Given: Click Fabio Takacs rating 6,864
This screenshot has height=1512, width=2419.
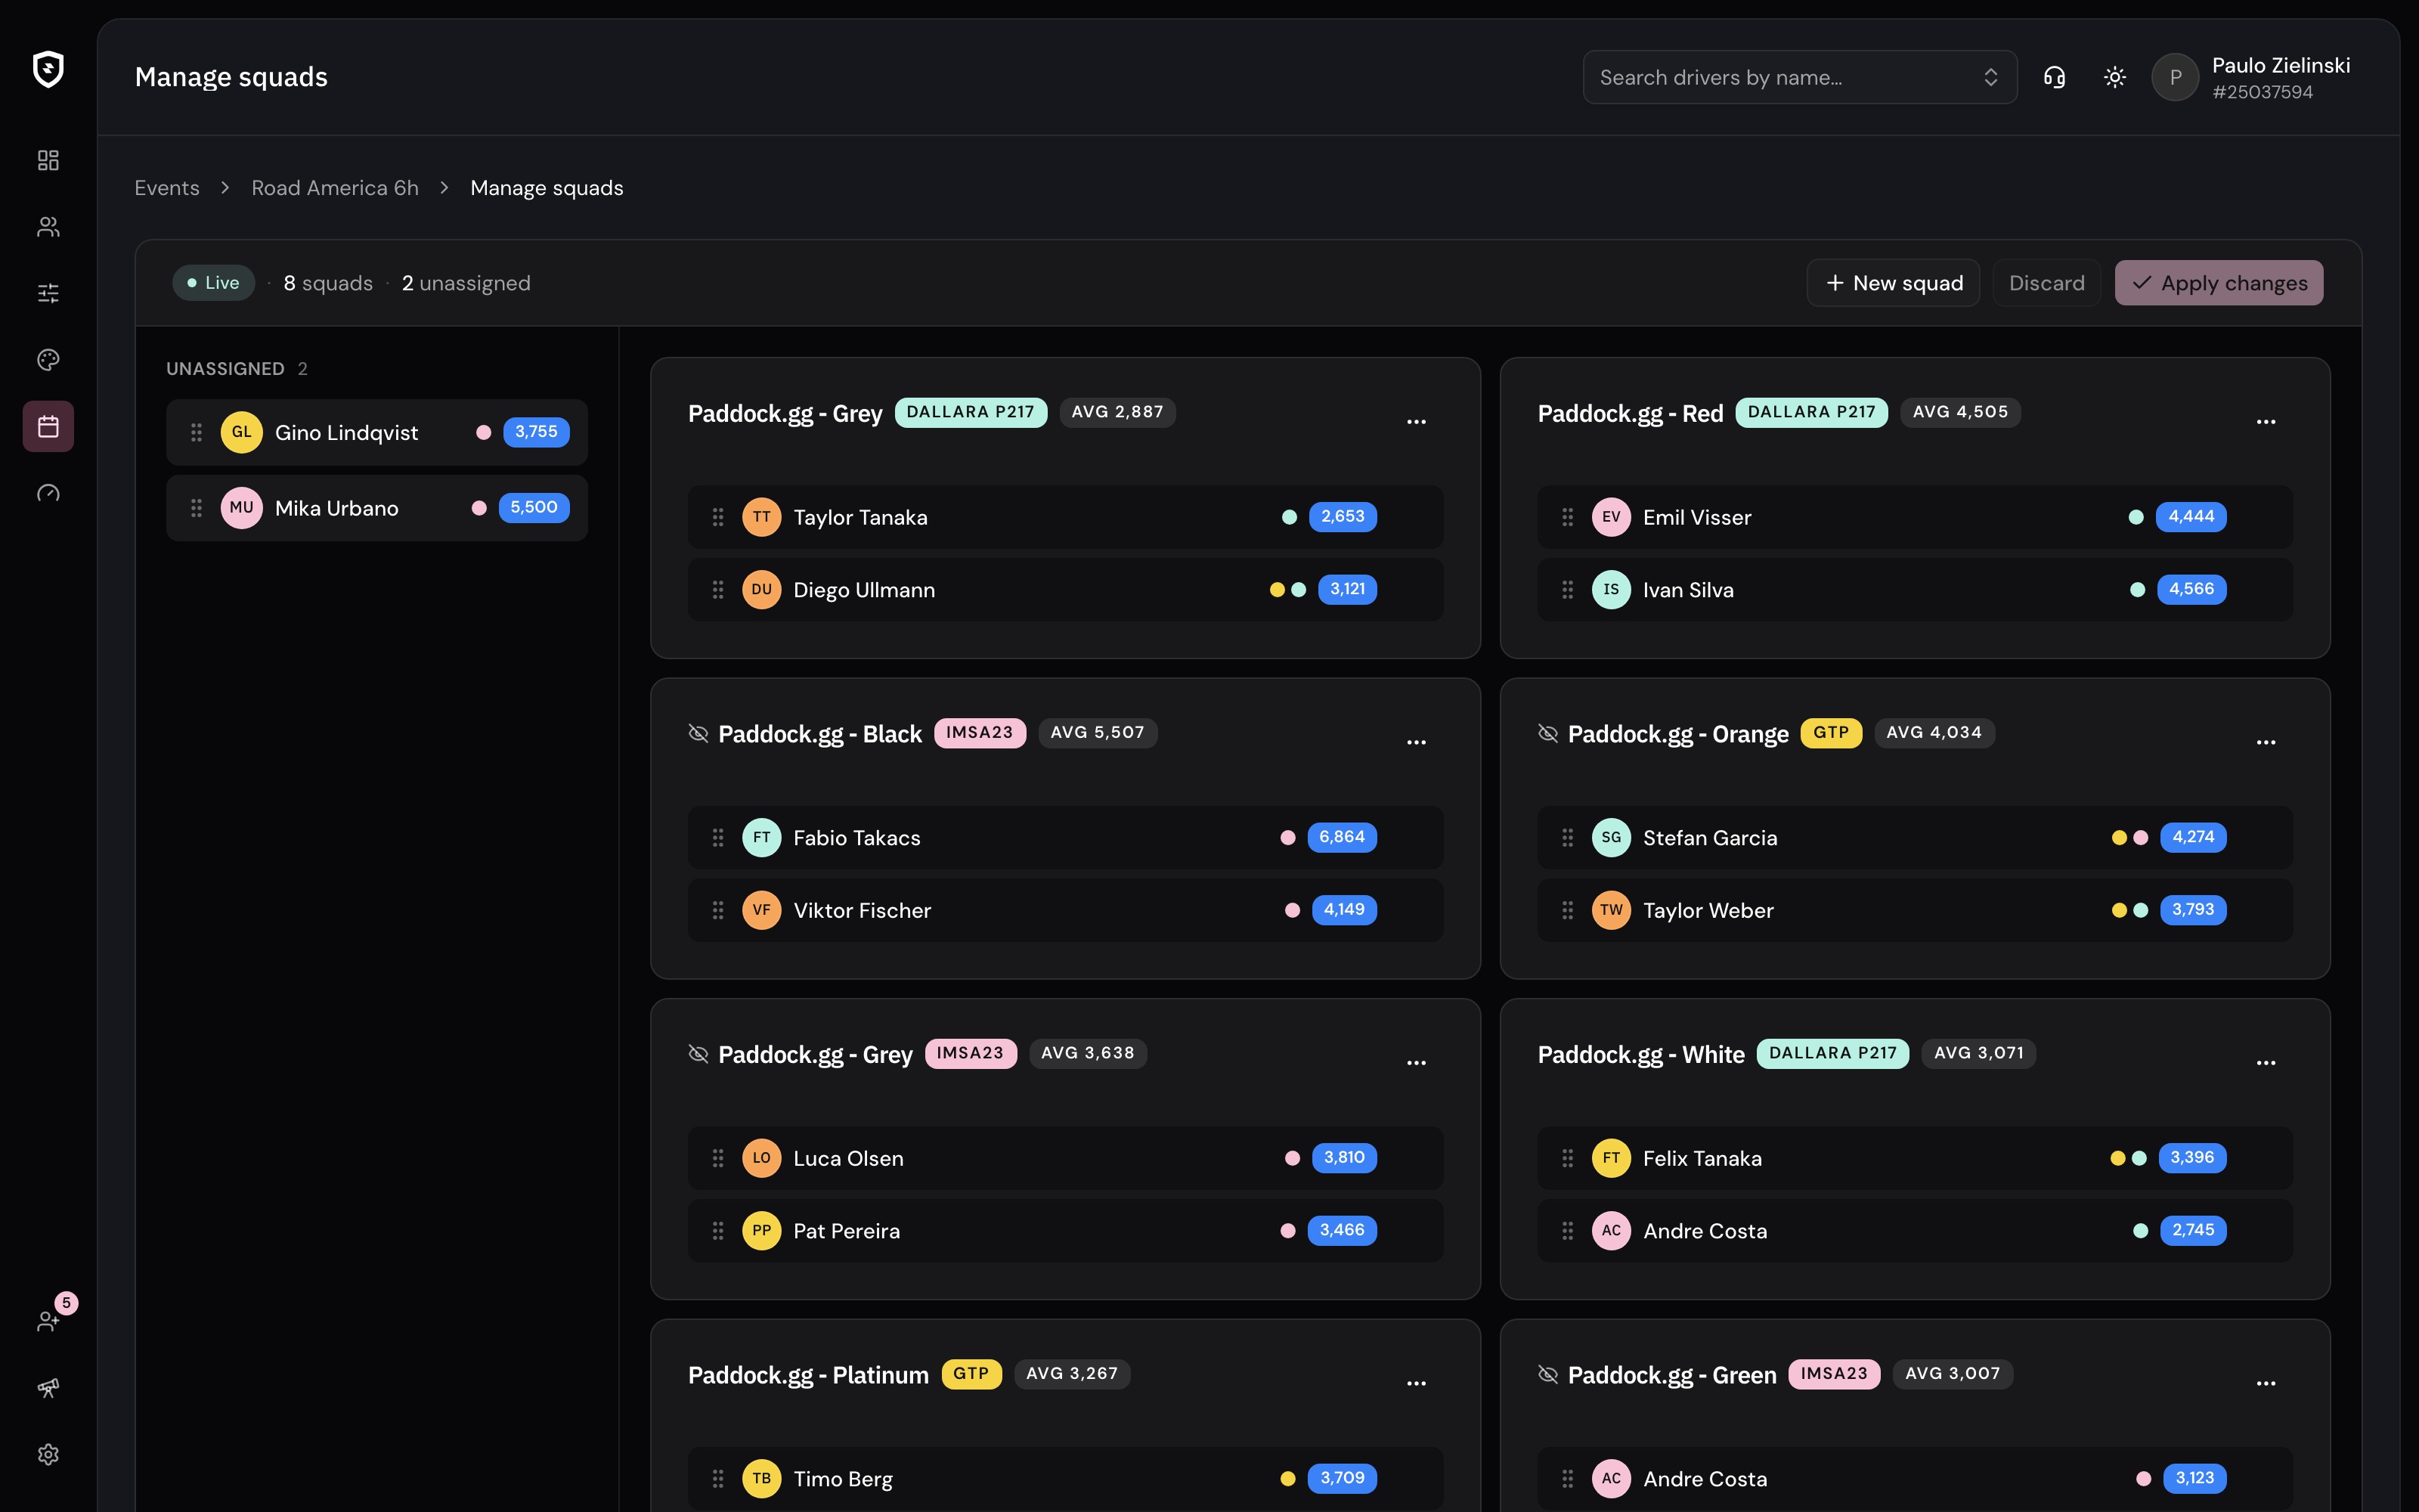Looking at the screenshot, I should pyautogui.click(x=1342, y=837).
